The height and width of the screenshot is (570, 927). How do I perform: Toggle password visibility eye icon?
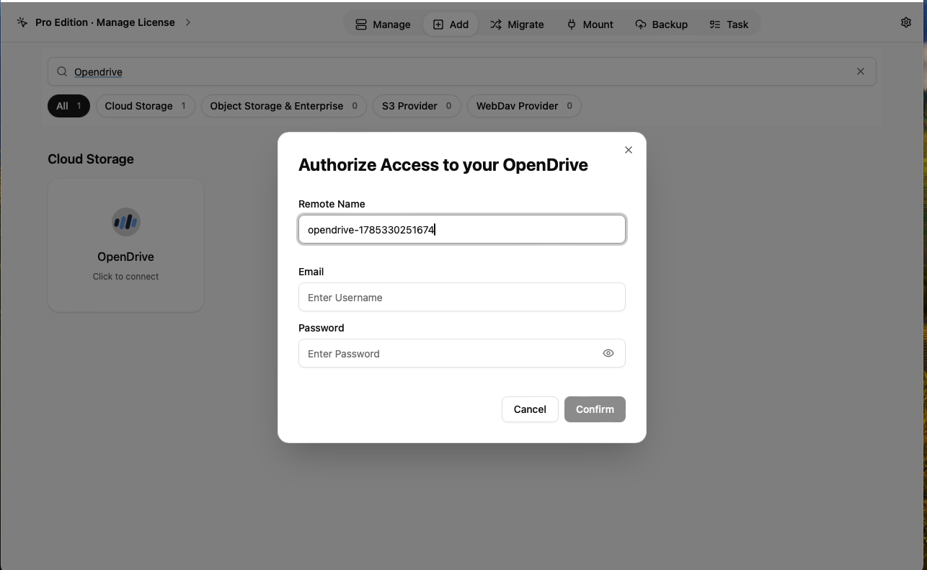click(x=608, y=353)
